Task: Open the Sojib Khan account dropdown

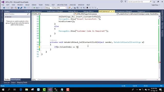Action: [156, 5]
